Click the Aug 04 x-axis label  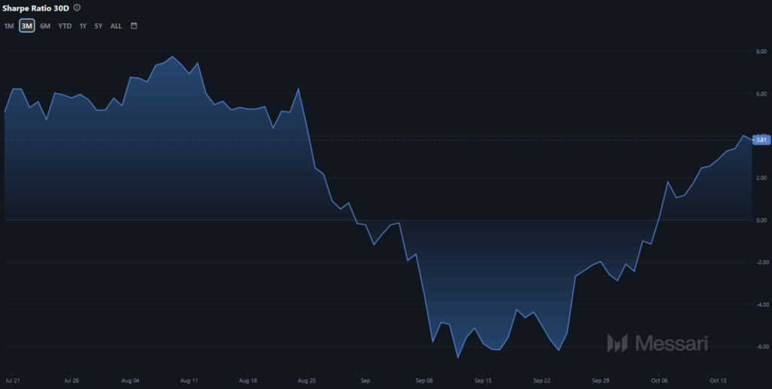[130, 381]
